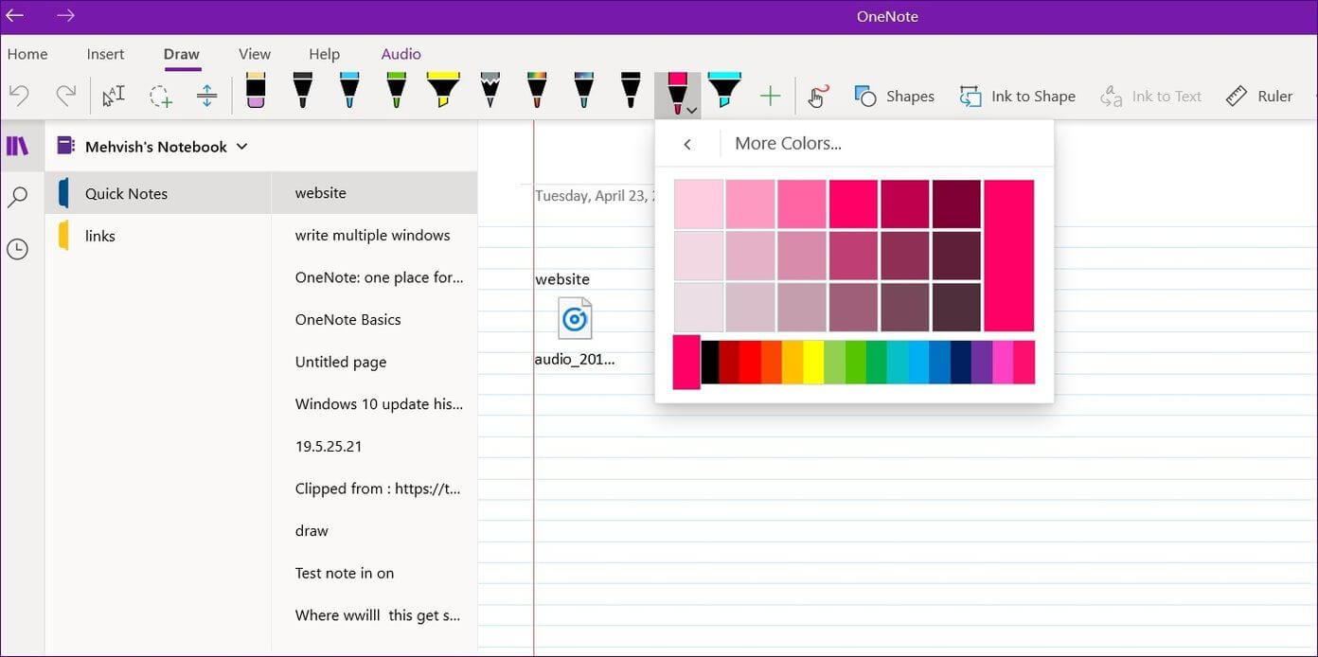Select the pencil tool
The image size is (1318, 657).
pyautogui.click(x=490, y=91)
